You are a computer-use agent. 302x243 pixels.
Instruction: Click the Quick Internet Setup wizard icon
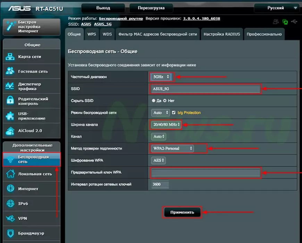point(10,26)
